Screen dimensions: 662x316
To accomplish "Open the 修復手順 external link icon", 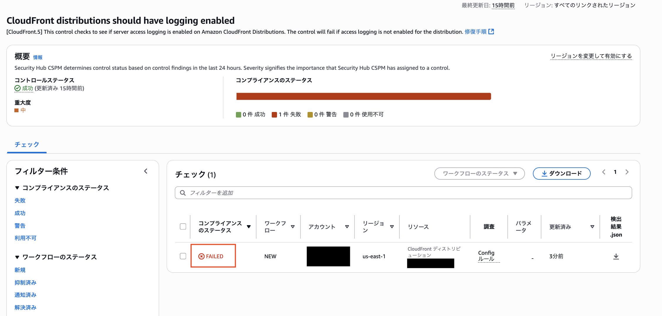I will [491, 32].
